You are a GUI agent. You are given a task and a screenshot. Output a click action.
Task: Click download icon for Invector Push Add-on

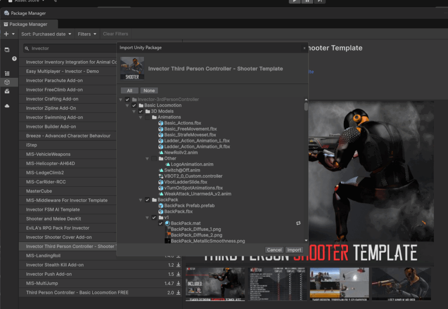click(178, 274)
